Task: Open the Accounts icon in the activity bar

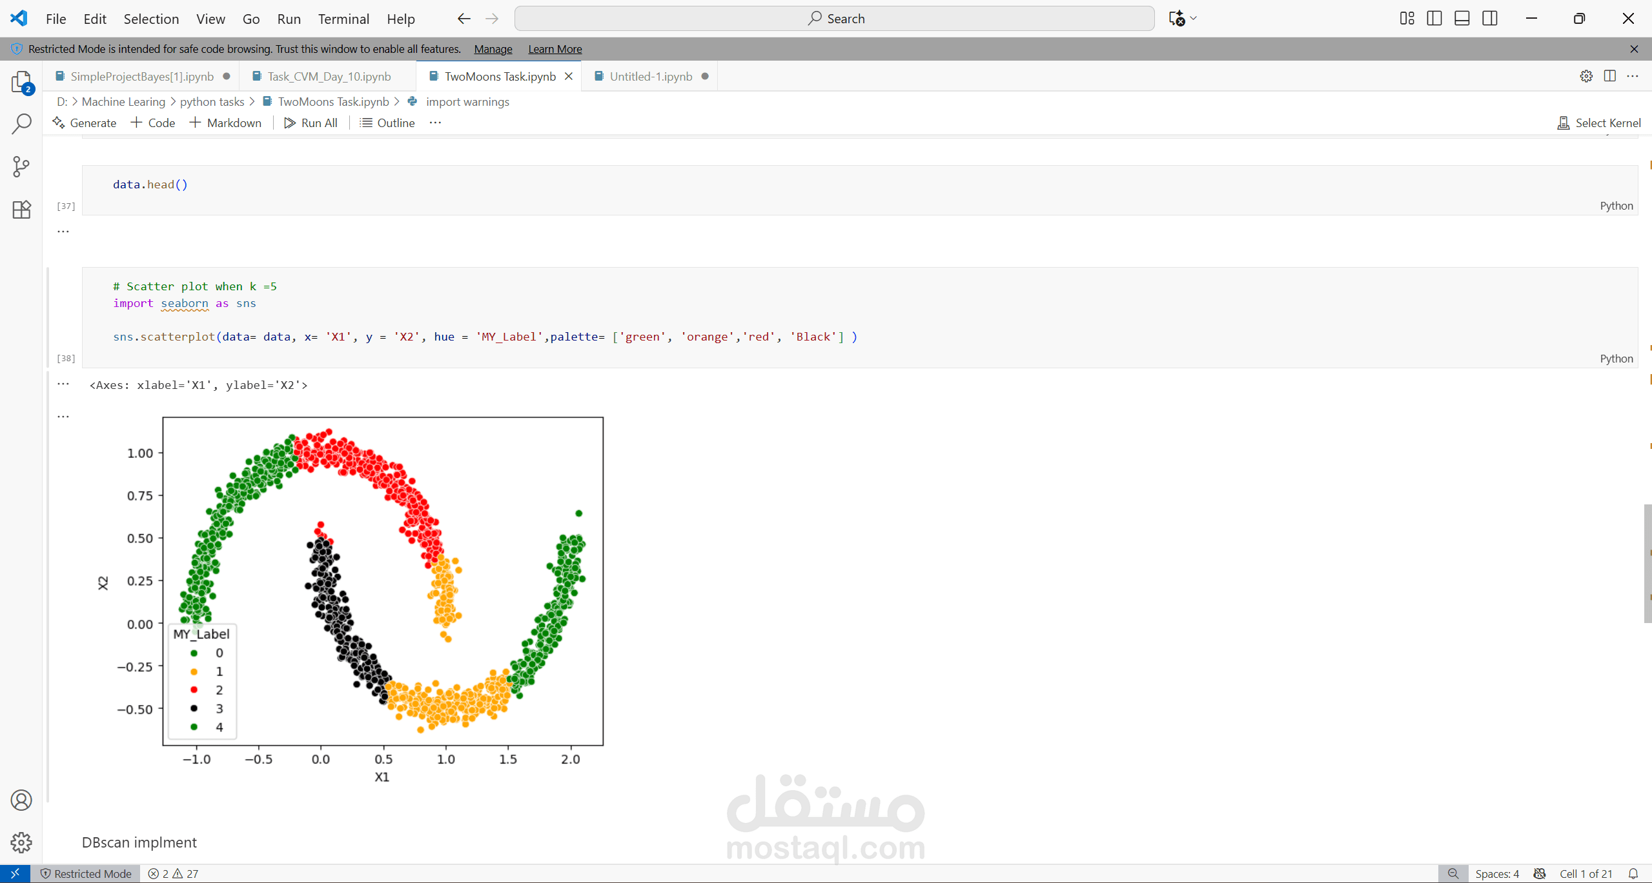Action: [x=21, y=800]
